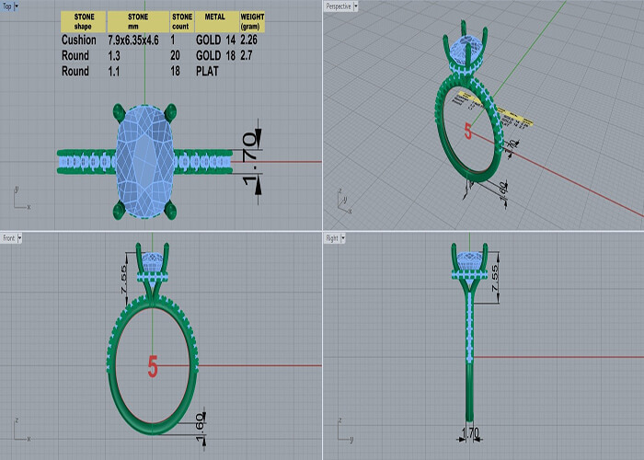Viewport: 644px width, 460px height.
Task: Select the "STONE count" header cell
Action: [182, 21]
